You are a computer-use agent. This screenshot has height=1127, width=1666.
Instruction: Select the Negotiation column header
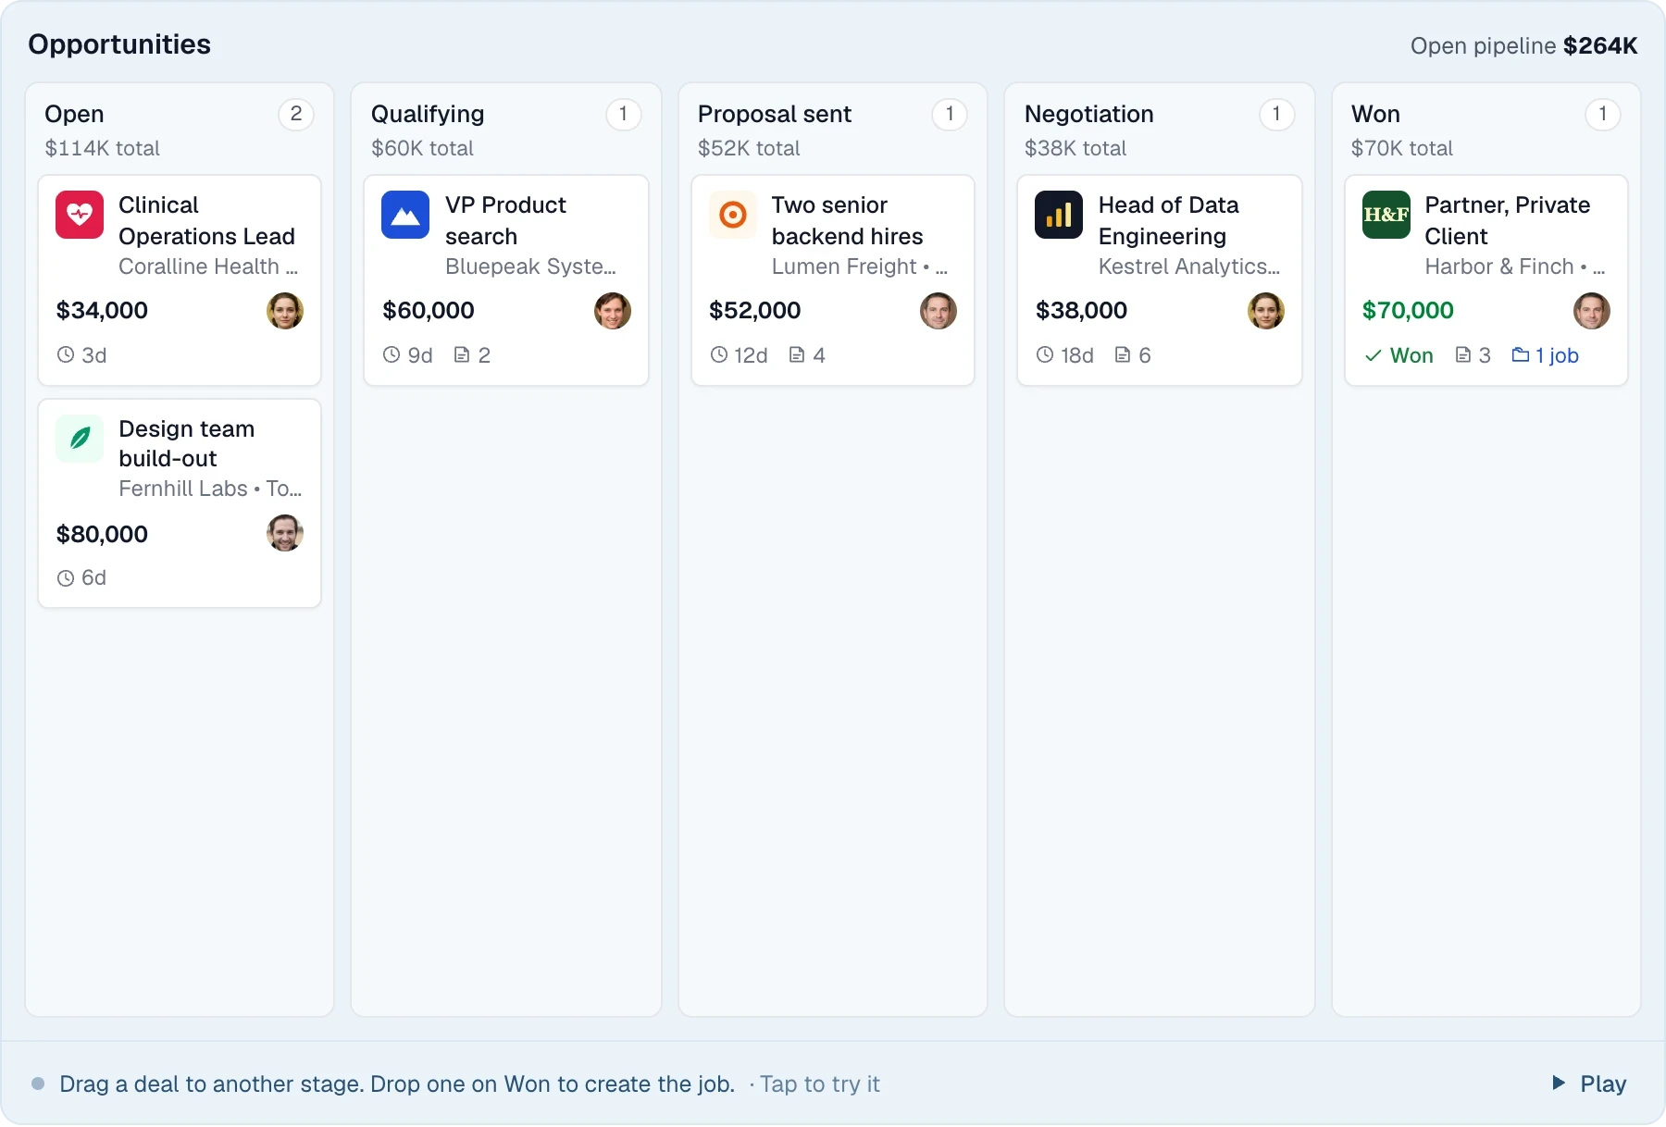[1088, 114]
